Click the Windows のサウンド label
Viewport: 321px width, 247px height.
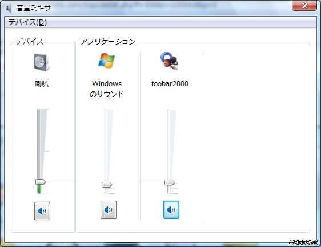[107, 89]
